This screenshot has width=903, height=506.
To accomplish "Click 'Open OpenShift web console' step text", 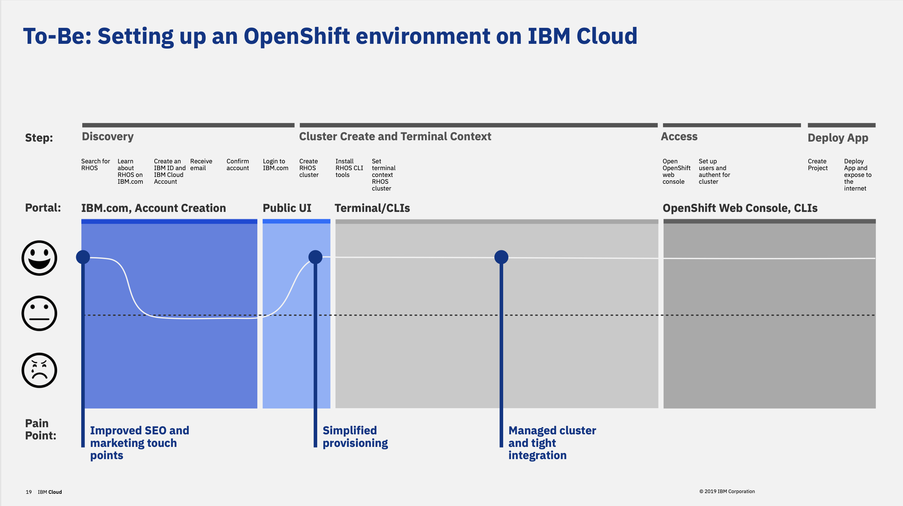I will 677,171.
